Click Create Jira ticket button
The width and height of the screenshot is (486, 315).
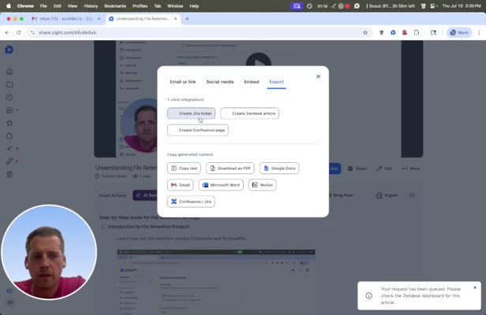point(191,113)
